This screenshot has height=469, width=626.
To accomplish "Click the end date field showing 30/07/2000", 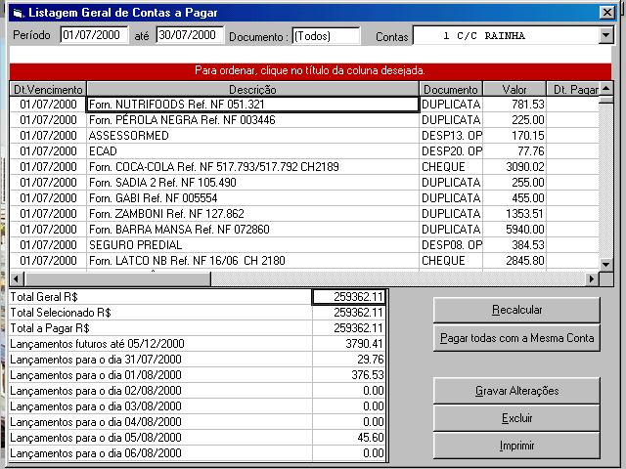I will (x=189, y=35).
